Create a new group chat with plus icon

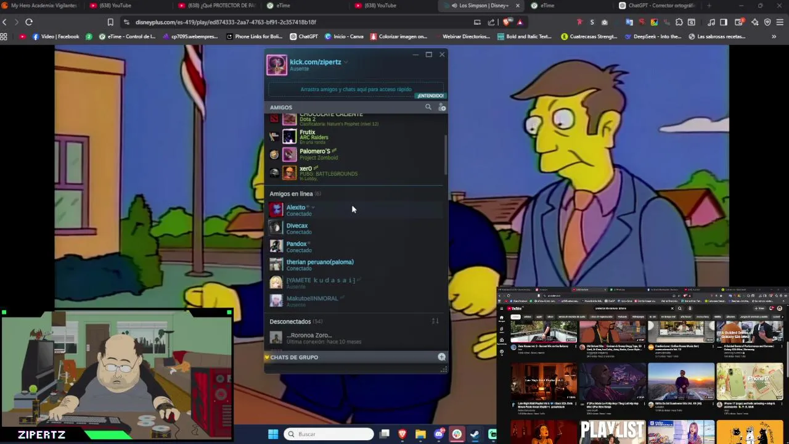tap(441, 357)
